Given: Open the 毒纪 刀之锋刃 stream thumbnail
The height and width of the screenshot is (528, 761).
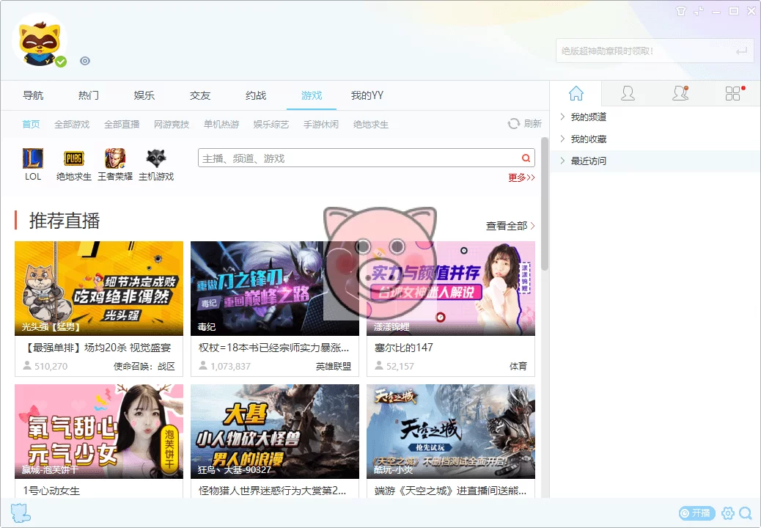Looking at the screenshot, I should click(275, 288).
